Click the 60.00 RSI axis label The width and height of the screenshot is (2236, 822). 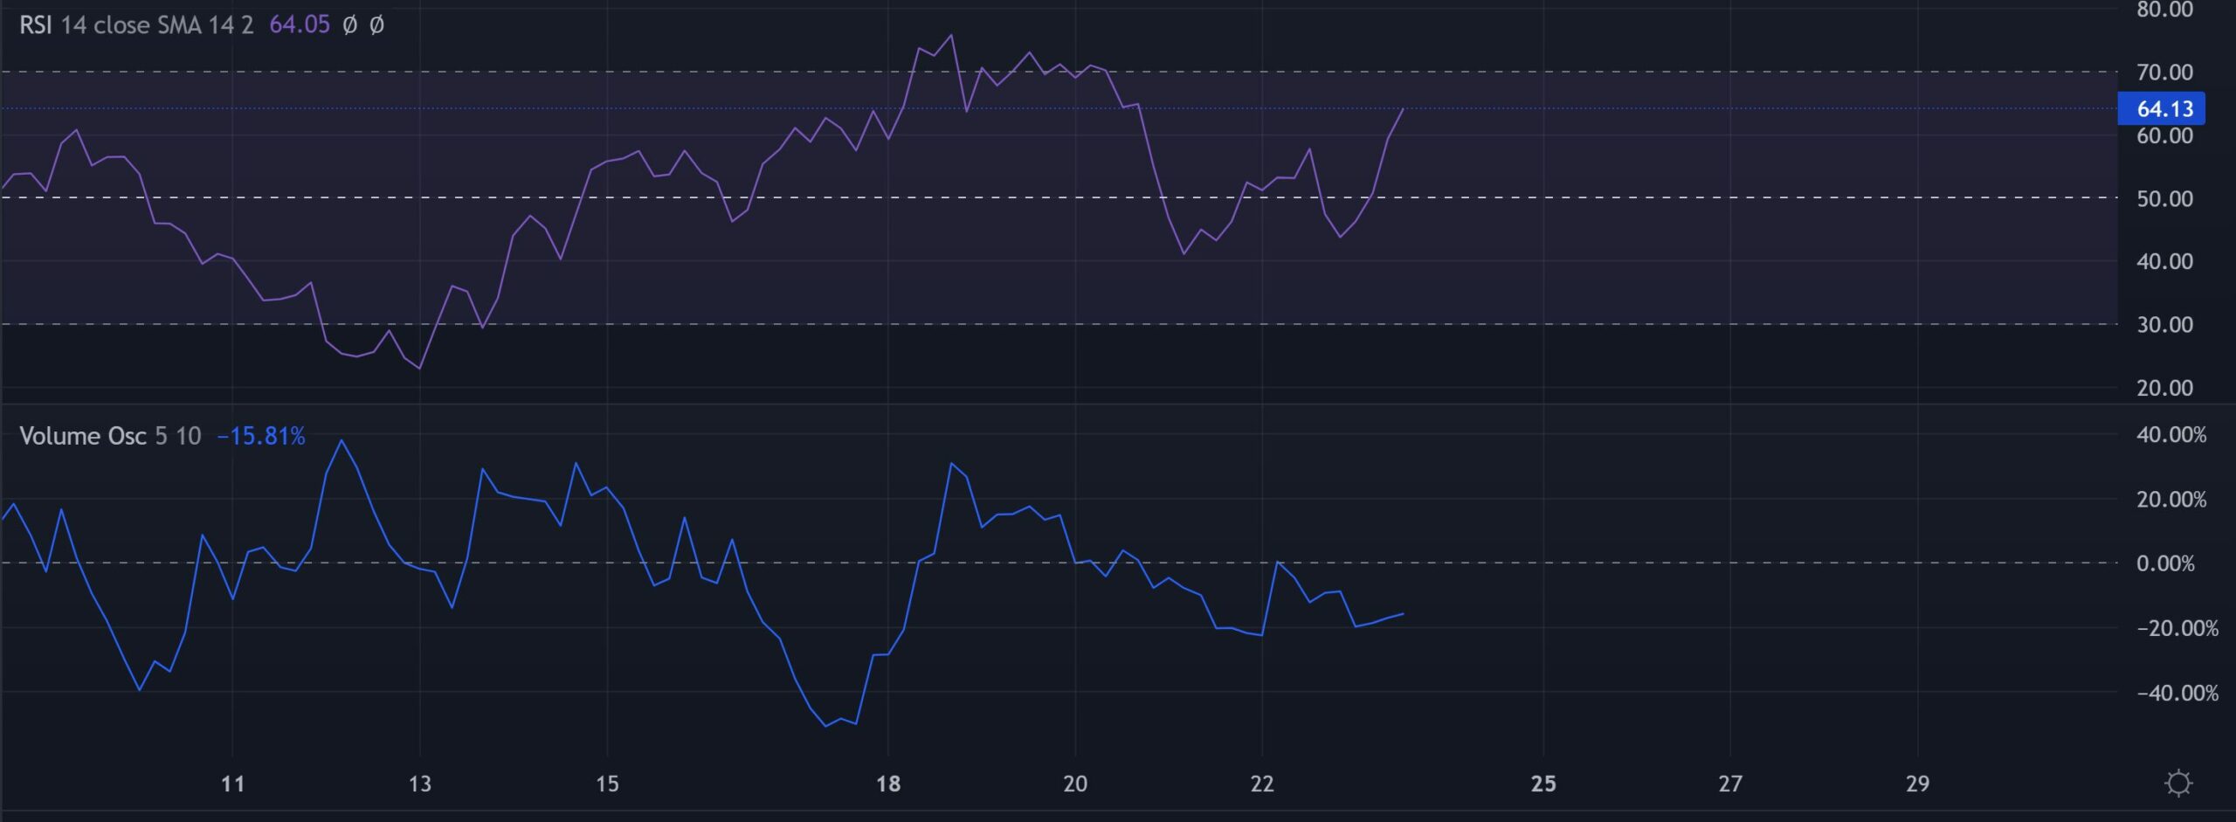pos(2164,135)
